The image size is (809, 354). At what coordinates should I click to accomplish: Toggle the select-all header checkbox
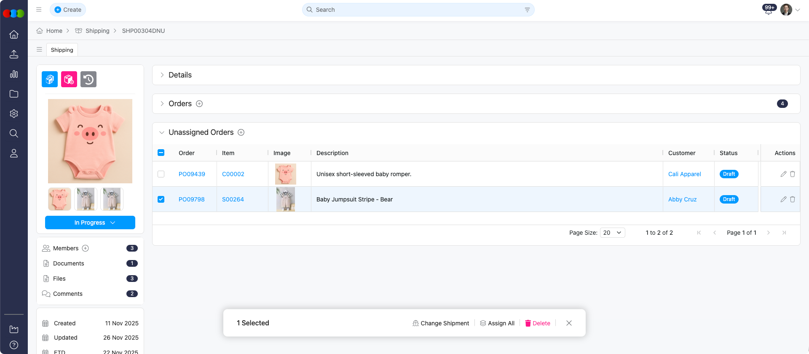click(x=161, y=153)
